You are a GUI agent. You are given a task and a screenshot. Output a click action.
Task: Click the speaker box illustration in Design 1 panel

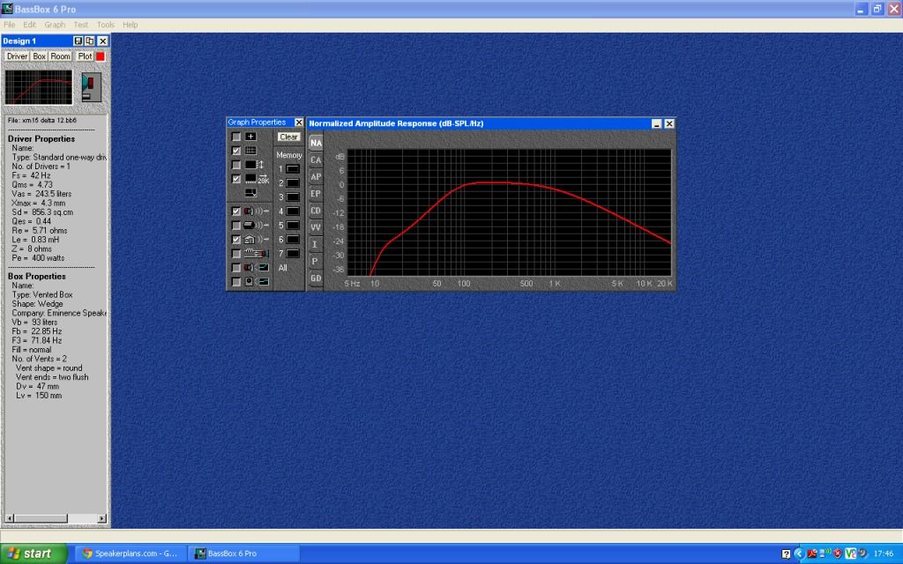[91, 87]
